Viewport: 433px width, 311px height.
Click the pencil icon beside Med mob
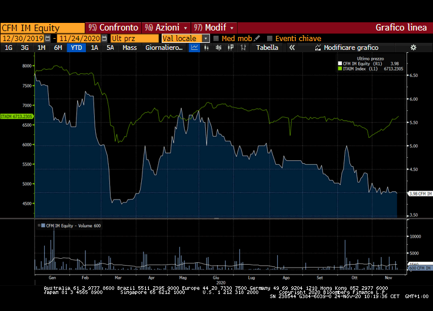click(x=257, y=38)
